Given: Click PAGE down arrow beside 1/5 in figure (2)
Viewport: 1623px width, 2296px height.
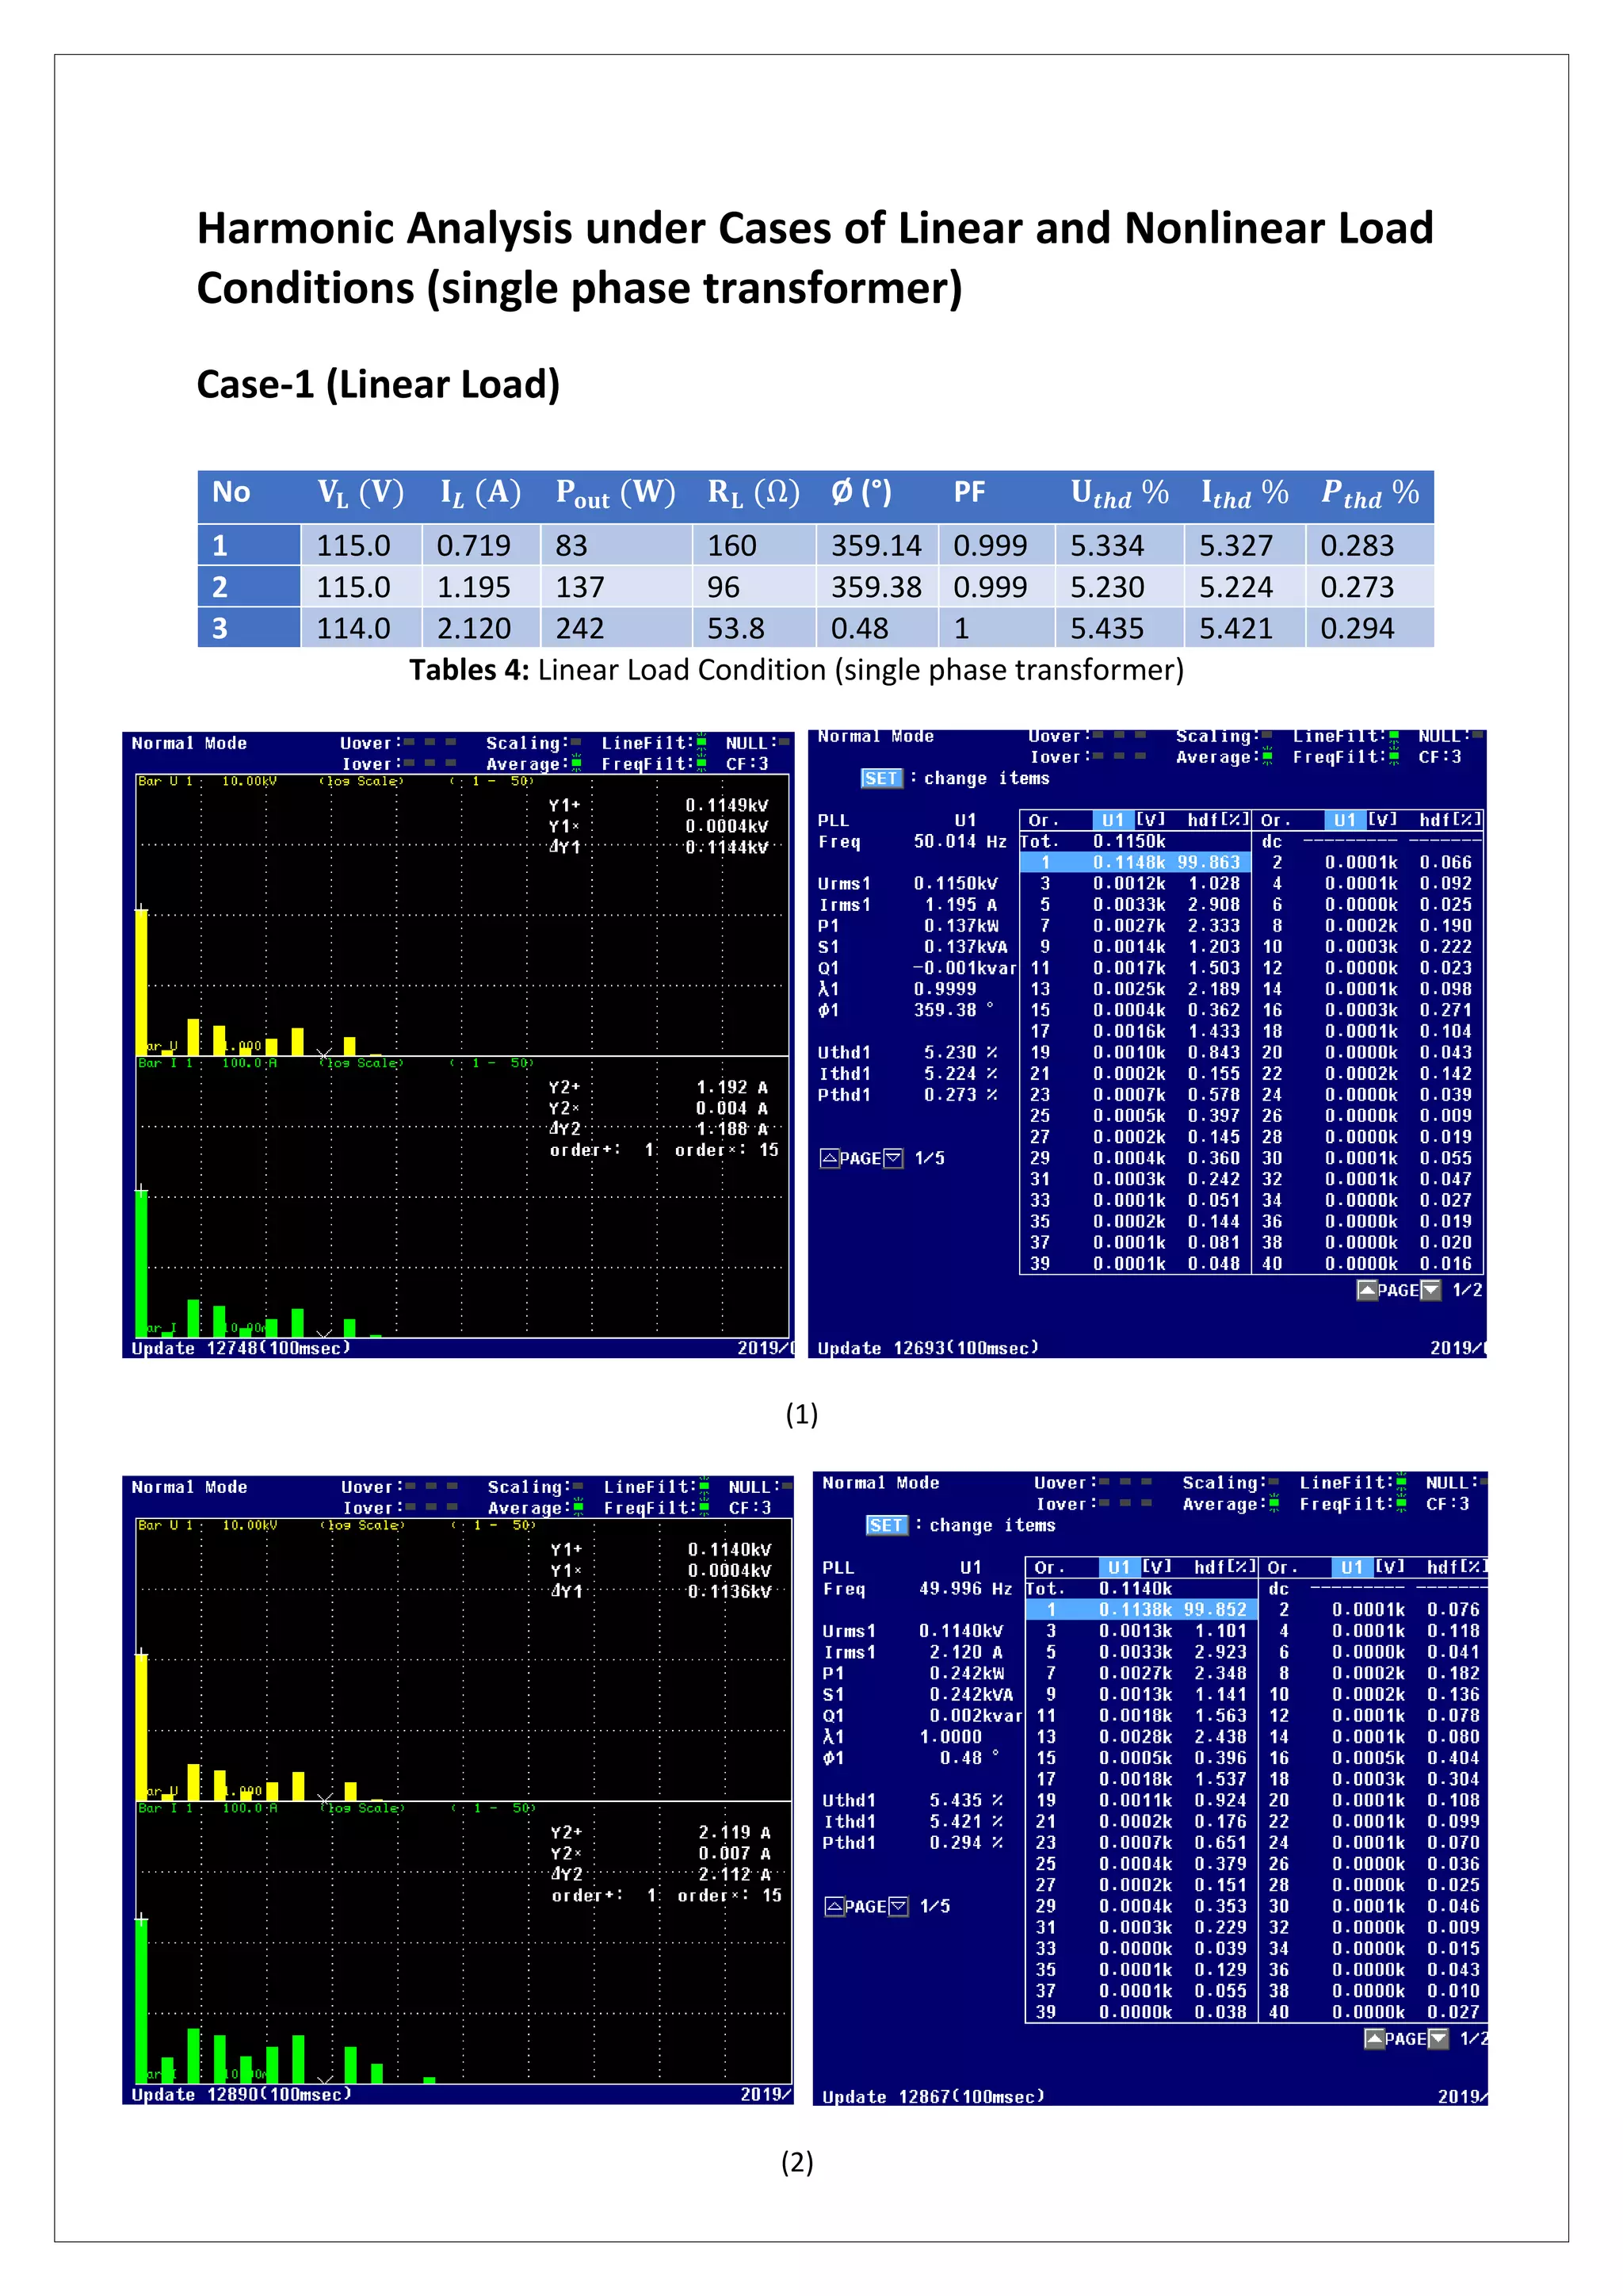Looking at the screenshot, I should (x=899, y=1906).
